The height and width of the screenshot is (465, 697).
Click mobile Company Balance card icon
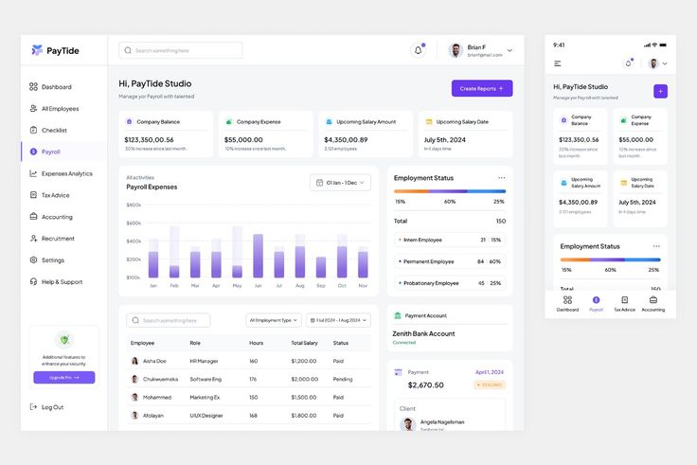(563, 120)
